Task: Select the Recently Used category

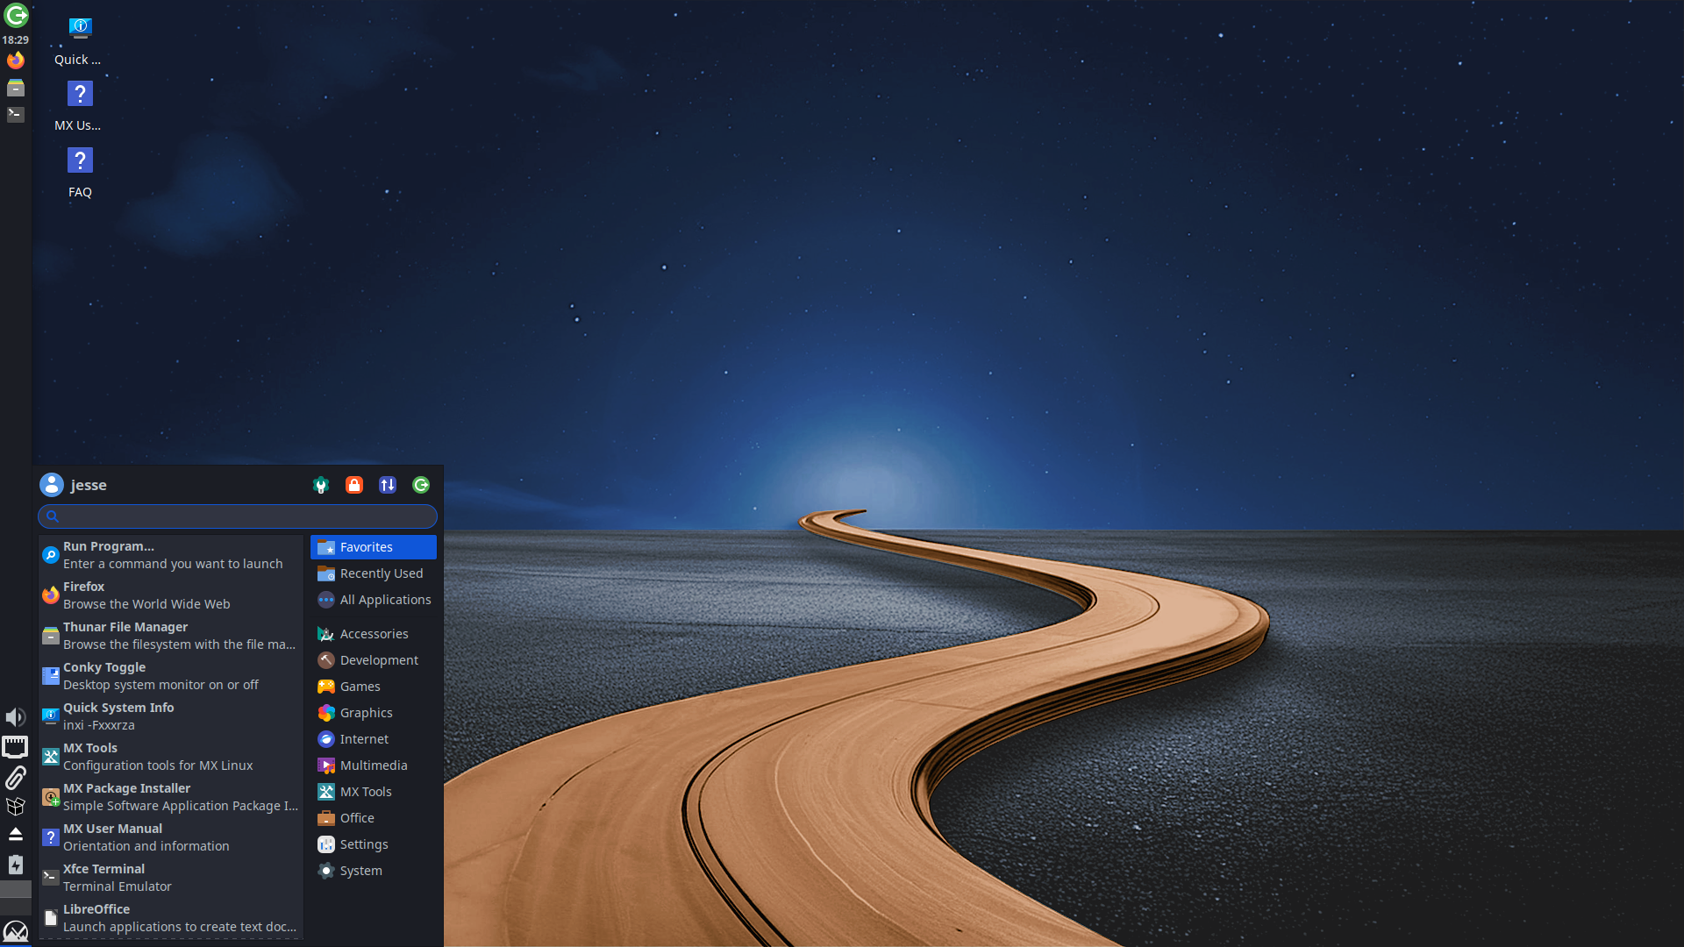Action: coord(374,573)
